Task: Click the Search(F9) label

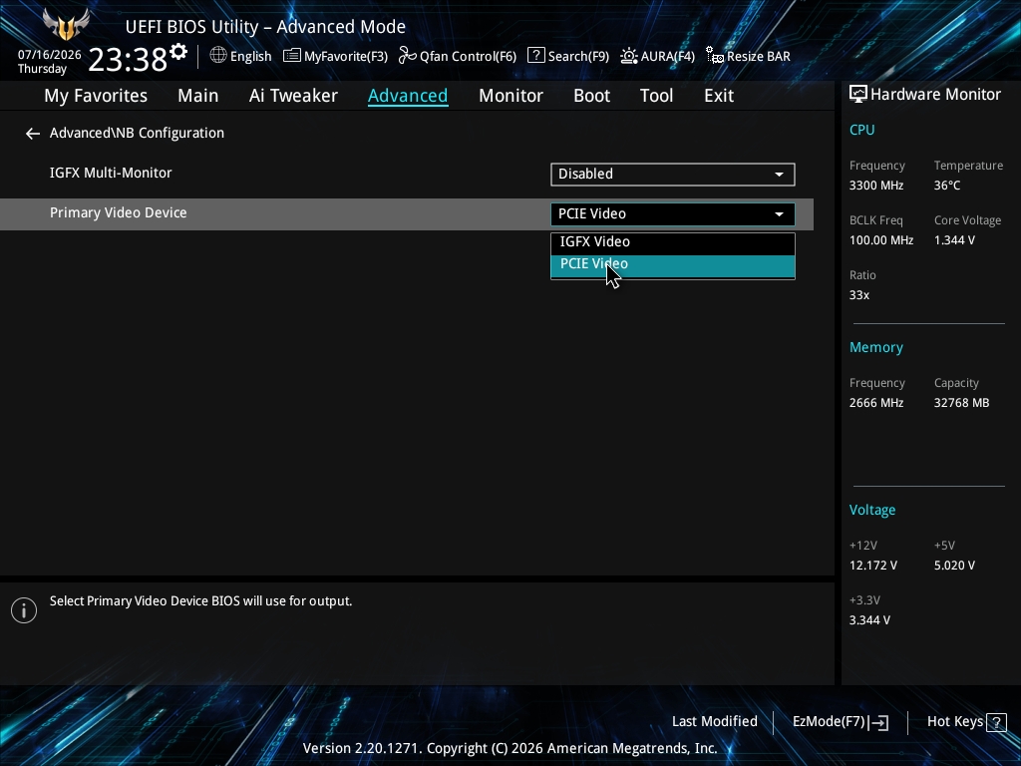Action: [578, 57]
